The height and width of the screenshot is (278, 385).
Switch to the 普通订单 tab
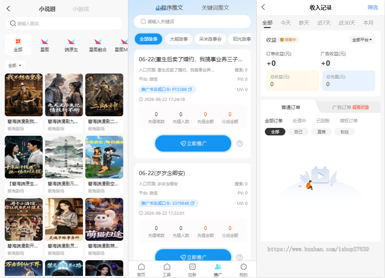291,107
